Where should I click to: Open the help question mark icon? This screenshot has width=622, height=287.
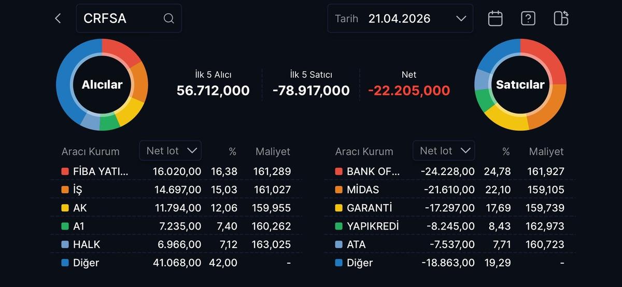coord(528,19)
